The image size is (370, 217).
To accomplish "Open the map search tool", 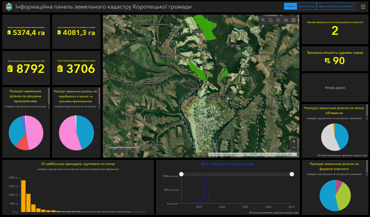I will pos(263,20).
